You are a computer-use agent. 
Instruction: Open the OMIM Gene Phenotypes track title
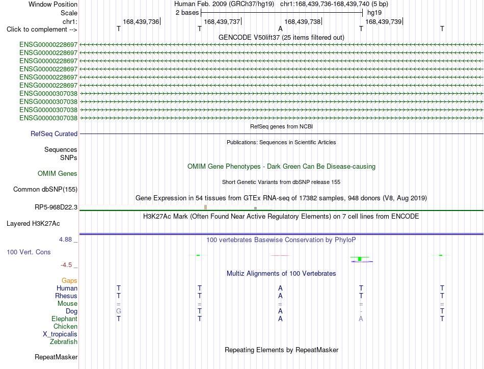281,167
